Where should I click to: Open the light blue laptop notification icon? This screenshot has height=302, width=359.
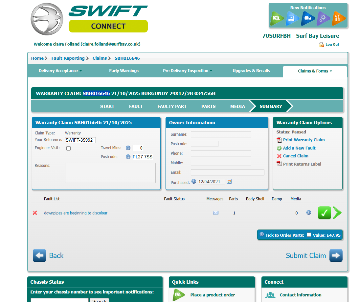point(292,18)
